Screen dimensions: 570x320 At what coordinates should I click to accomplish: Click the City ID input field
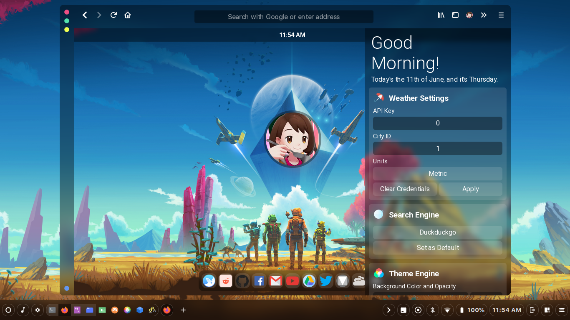pyautogui.click(x=438, y=148)
